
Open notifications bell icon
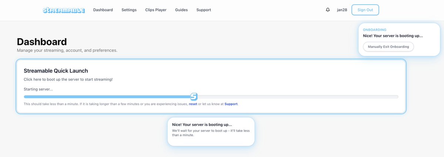[328, 10]
